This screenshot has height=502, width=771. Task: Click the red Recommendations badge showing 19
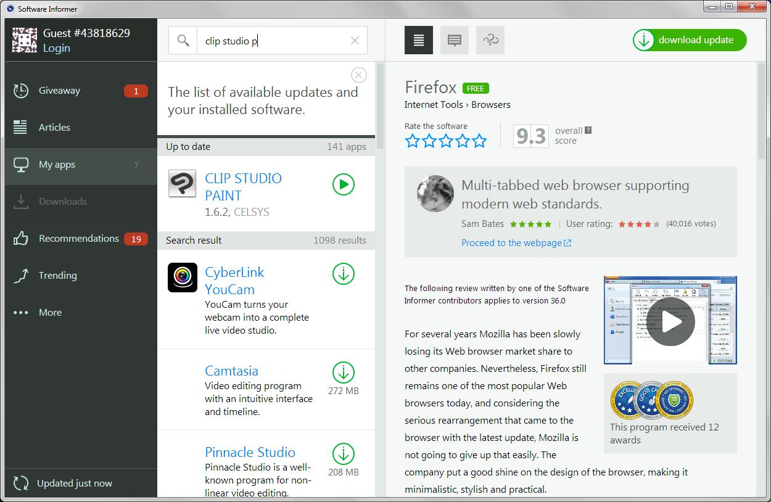pyautogui.click(x=136, y=239)
